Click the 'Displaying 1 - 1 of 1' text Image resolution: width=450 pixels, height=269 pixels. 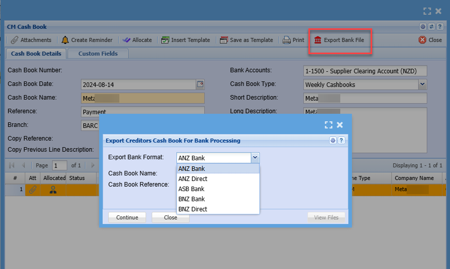pyautogui.click(x=417, y=165)
